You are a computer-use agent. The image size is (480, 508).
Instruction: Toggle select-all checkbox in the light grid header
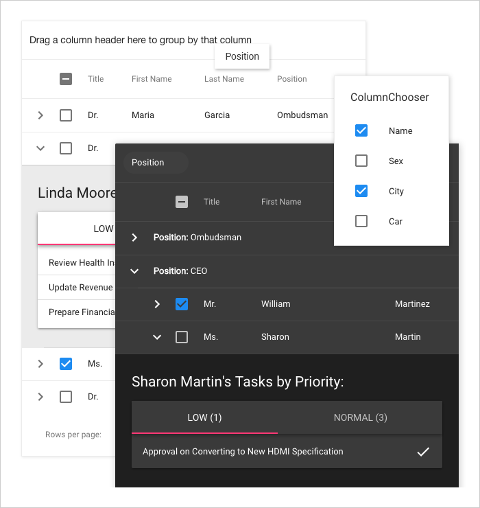[66, 79]
